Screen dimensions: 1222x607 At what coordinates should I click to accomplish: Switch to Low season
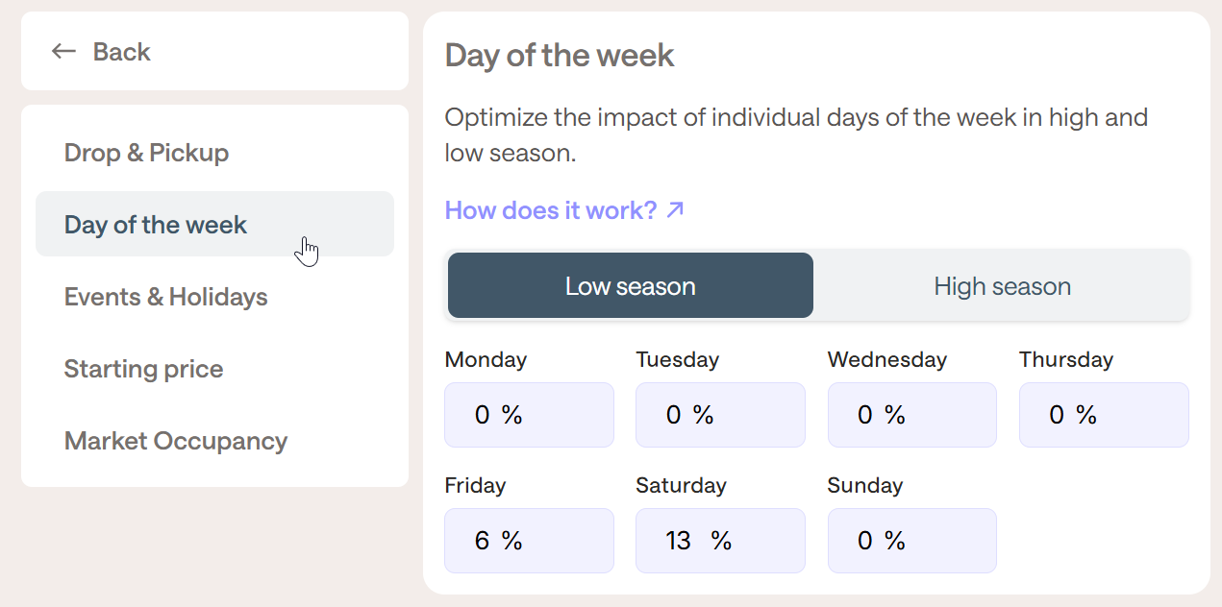click(x=630, y=286)
